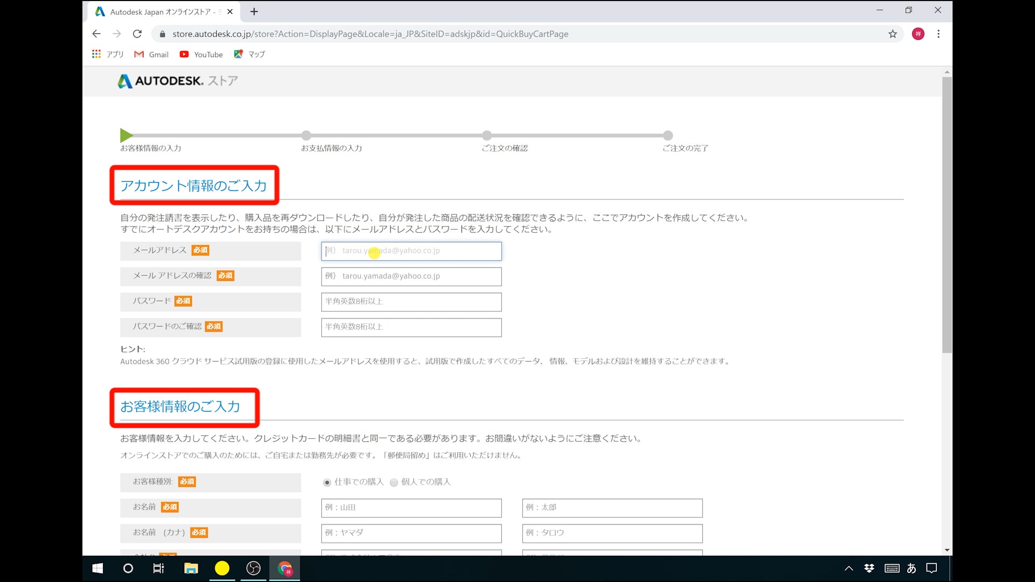1035x582 pixels.
Task: Close the Autodesk Japan tab
Action: pyautogui.click(x=230, y=11)
